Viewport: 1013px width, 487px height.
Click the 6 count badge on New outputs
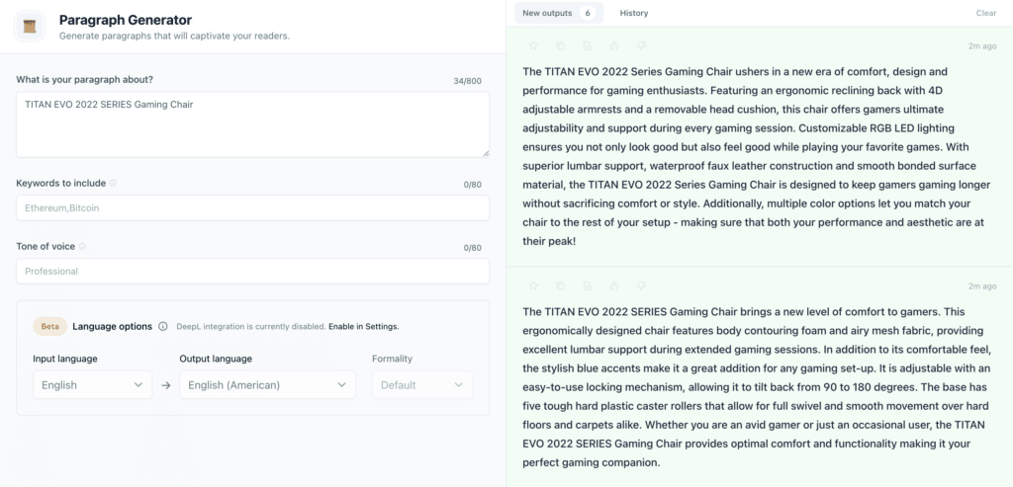[x=588, y=13]
